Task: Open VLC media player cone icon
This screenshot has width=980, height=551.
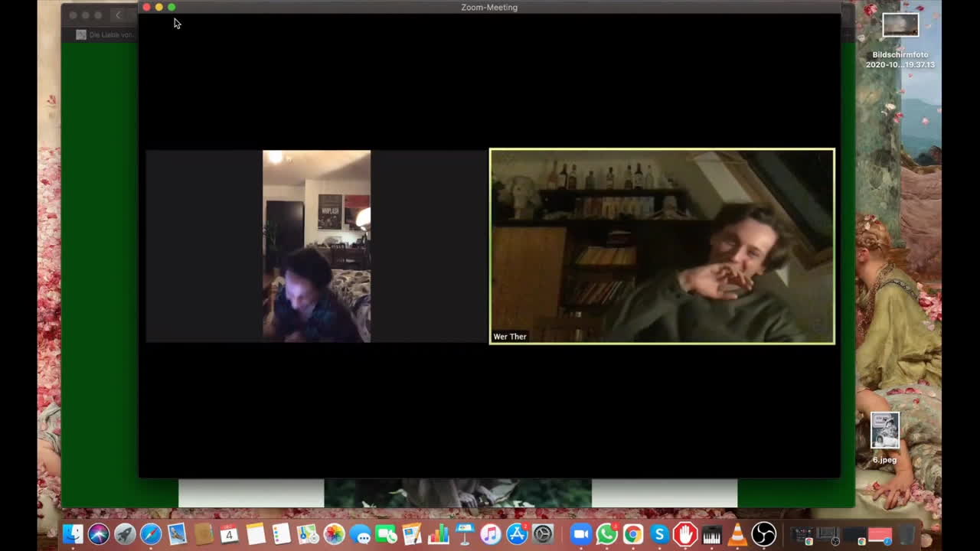Action: (x=737, y=533)
